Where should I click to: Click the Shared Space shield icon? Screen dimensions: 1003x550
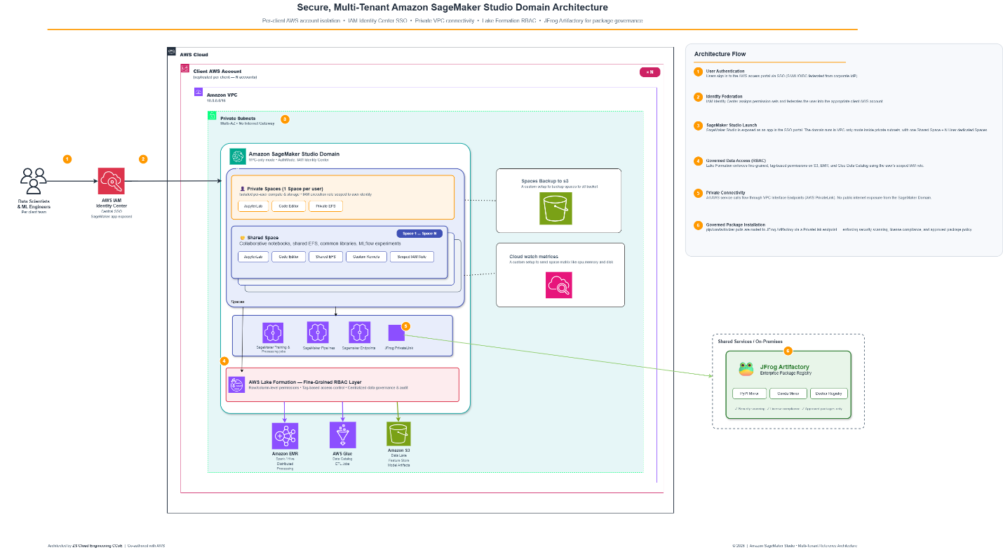click(242, 239)
